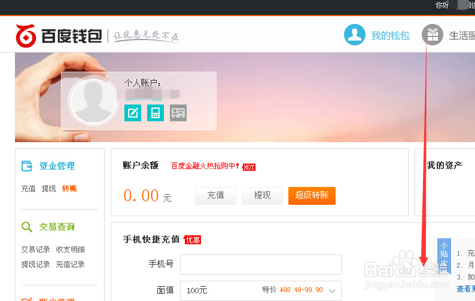Viewport: 475px width, 301px height.
Task: Open 交易记录 link
Action: click(x=35, y=250)
